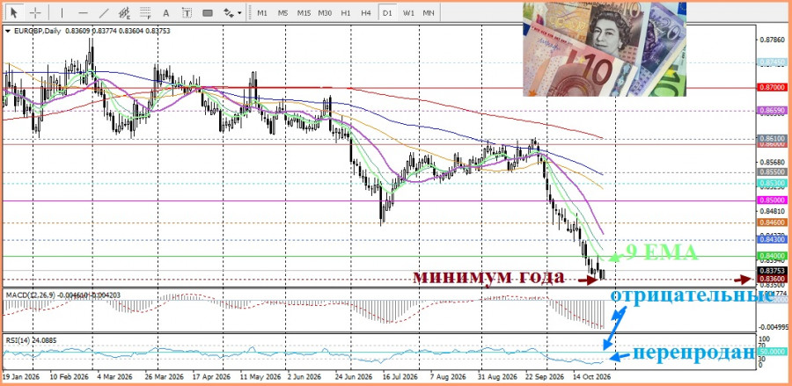
Task: Switch chart to MN timeframe
Action: (x=429, y=12)
